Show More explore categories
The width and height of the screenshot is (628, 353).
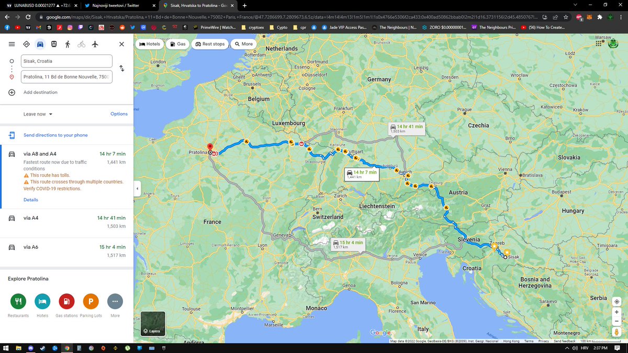click(115, 301)
